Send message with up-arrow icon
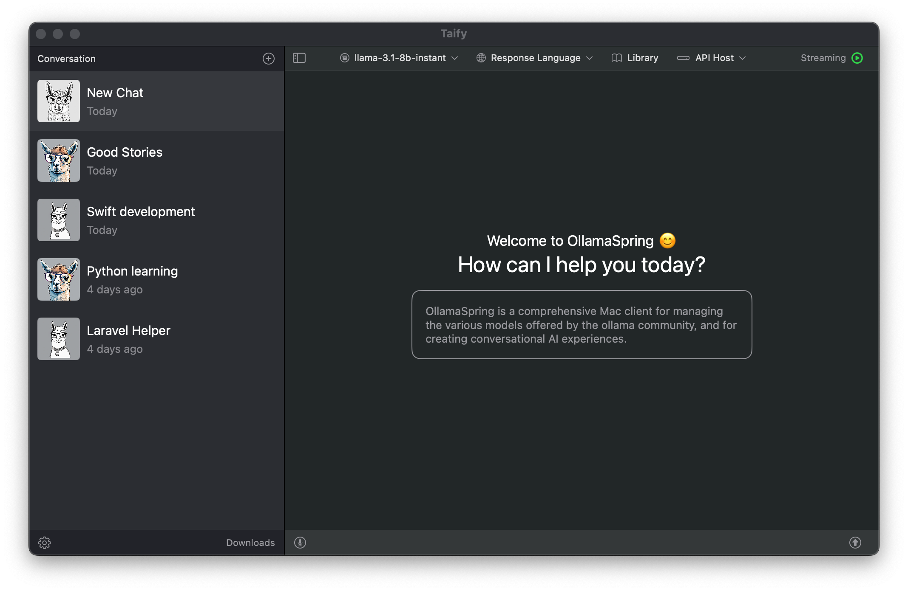 [x=855, y=543]
